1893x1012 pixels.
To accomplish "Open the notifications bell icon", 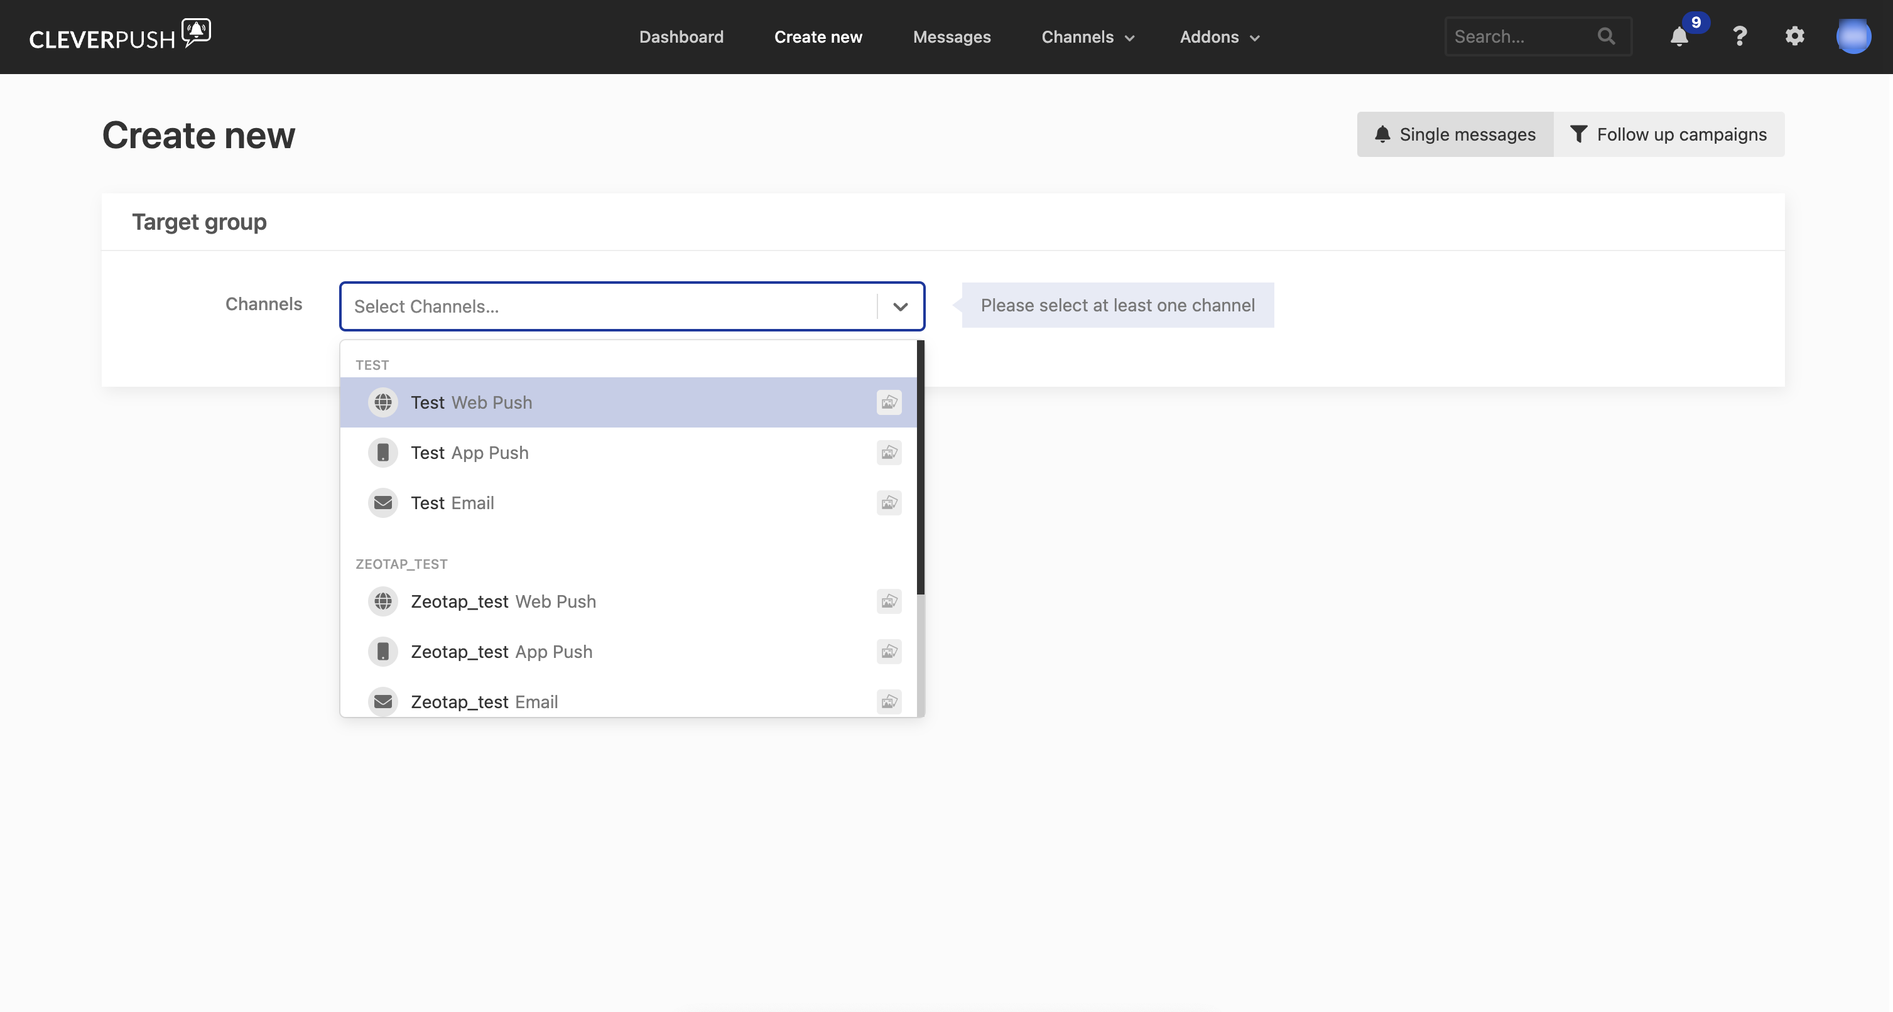I will point(1678,36).
